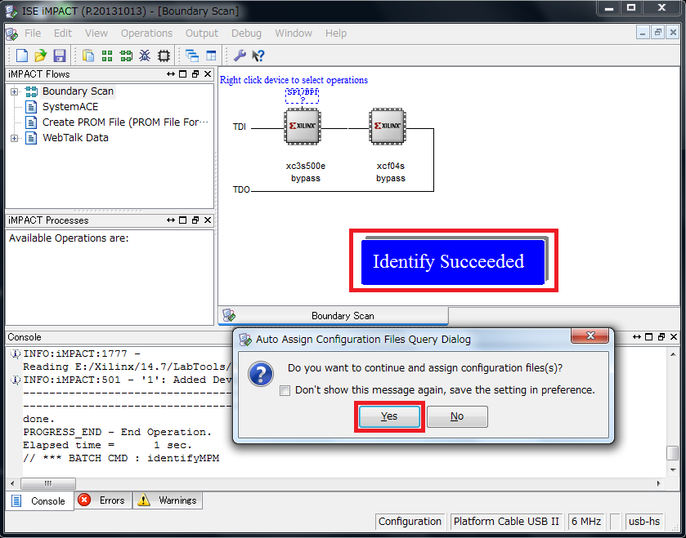Open the File menu
This screenshot has height=538, width=686.
tap(33, 33)
